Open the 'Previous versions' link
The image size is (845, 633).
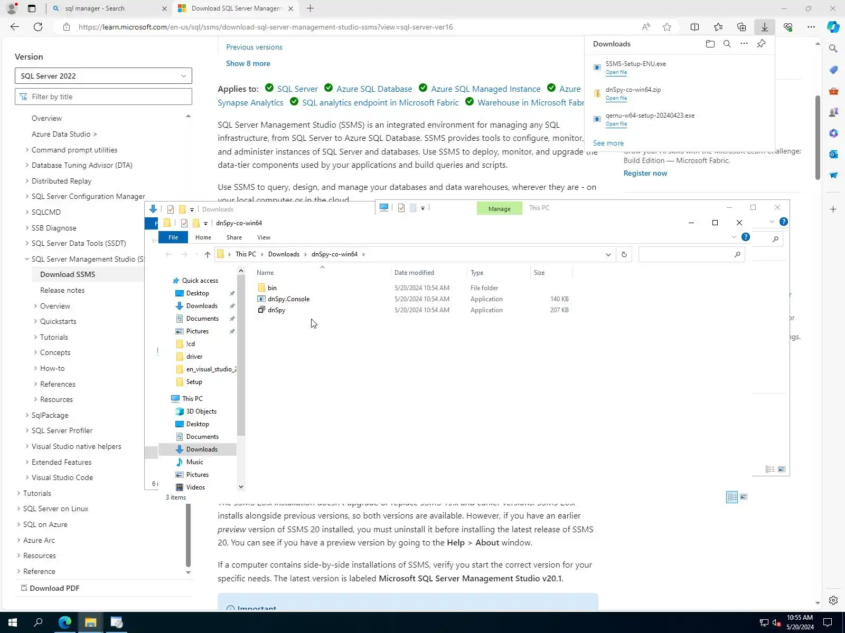click(254, 47)
